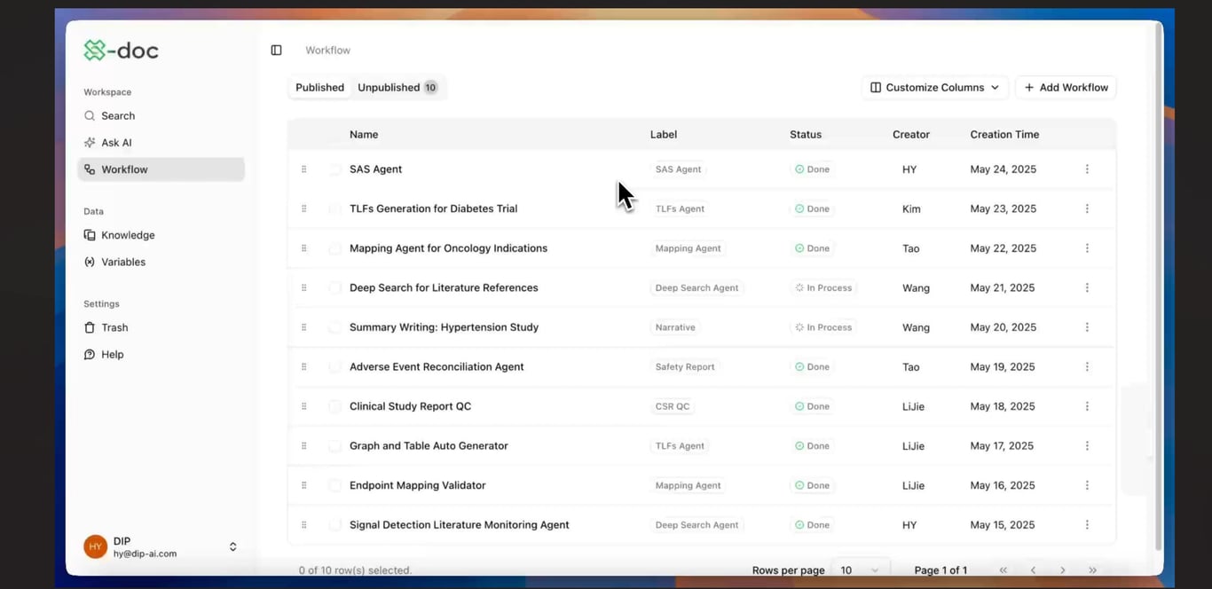Switch to the Published tab
Viewport: 1212px width, 589px height.
pos(319,87)
